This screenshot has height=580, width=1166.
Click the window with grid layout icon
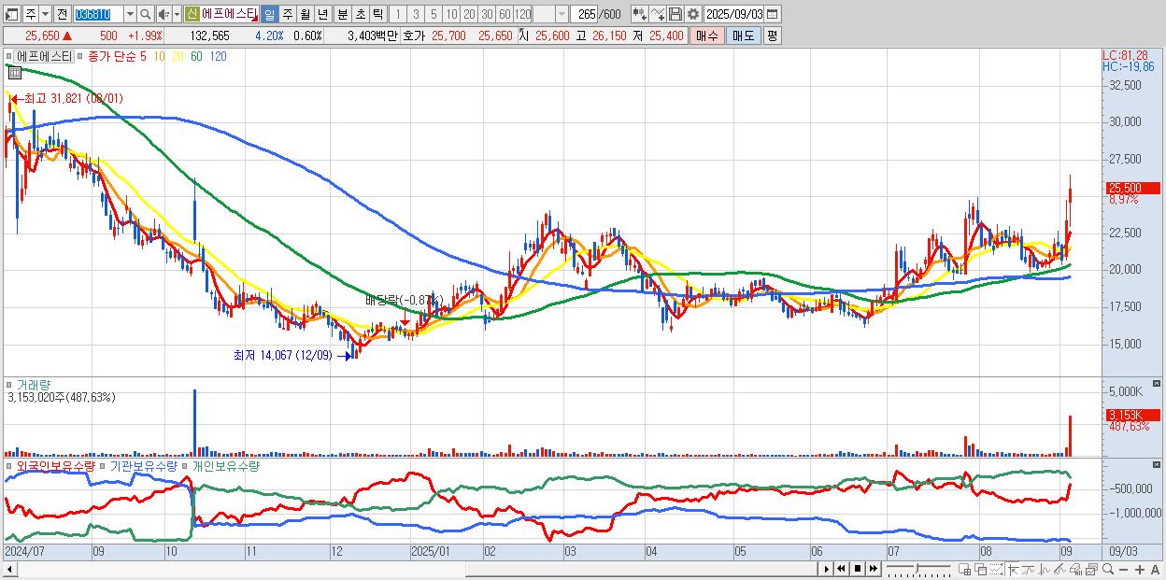[964, 569]
